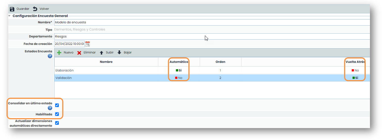
Task: Collapse the Configuración Encuesta General section
Action: 9,16
